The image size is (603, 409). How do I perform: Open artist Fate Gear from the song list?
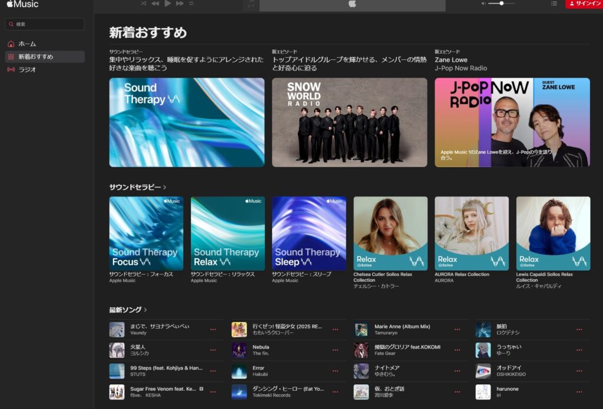coord(385,354)
